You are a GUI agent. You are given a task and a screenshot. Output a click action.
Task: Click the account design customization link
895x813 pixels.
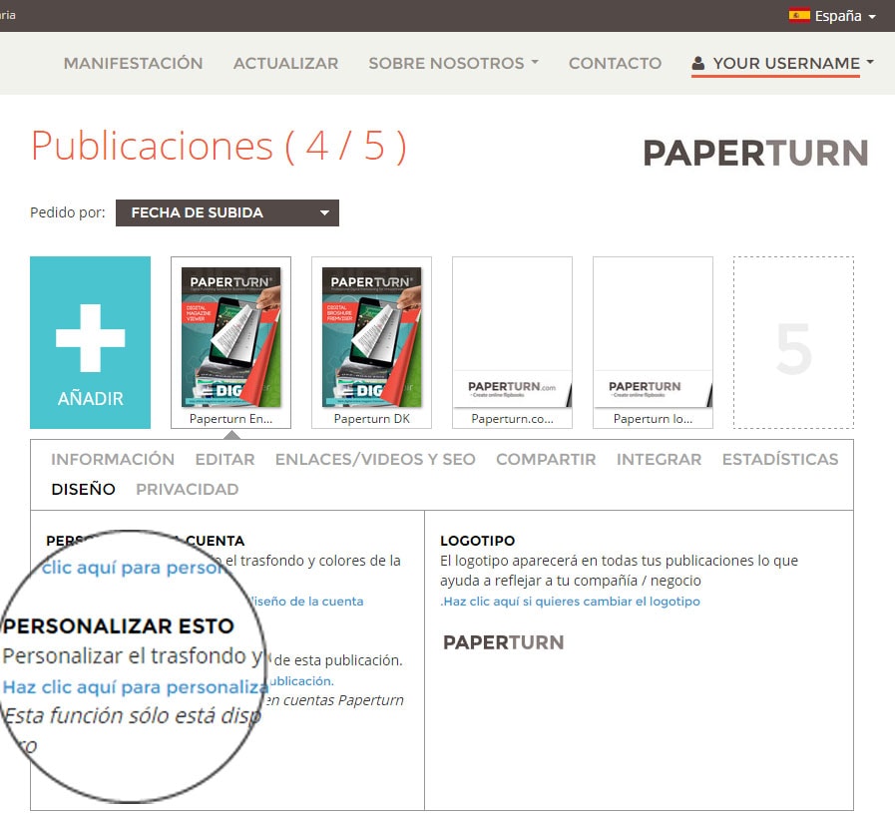click(x=308, y=602)
